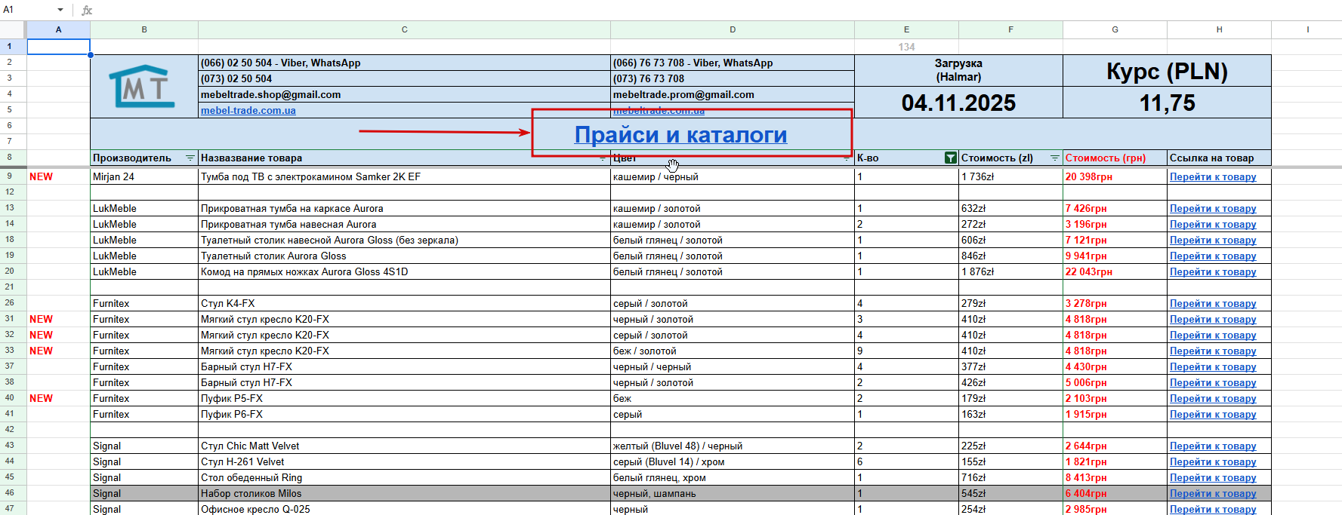The image size is (1342, 515).
Task: Select cell Офисное кресло Q-025
Action: pos(404,509)
